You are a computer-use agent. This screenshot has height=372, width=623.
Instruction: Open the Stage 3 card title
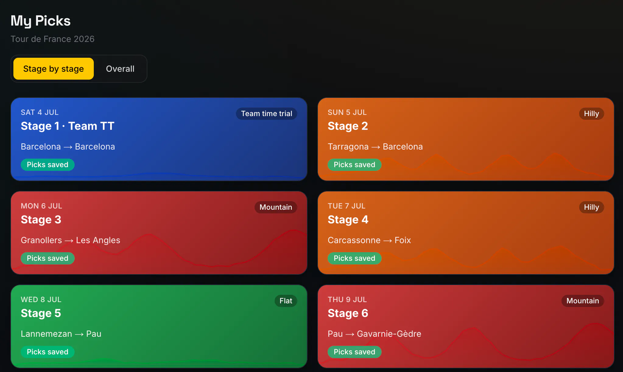click(x=41, y=219)
